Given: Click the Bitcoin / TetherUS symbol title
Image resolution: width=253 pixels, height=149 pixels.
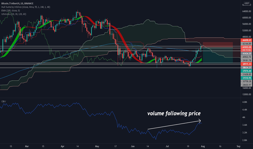Looking at the screenshot, I should click(17, 3).
